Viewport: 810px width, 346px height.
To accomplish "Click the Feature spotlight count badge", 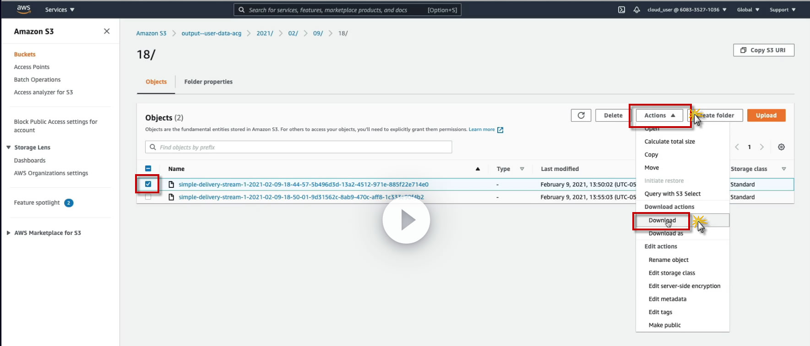I will (x=69, y=203).
